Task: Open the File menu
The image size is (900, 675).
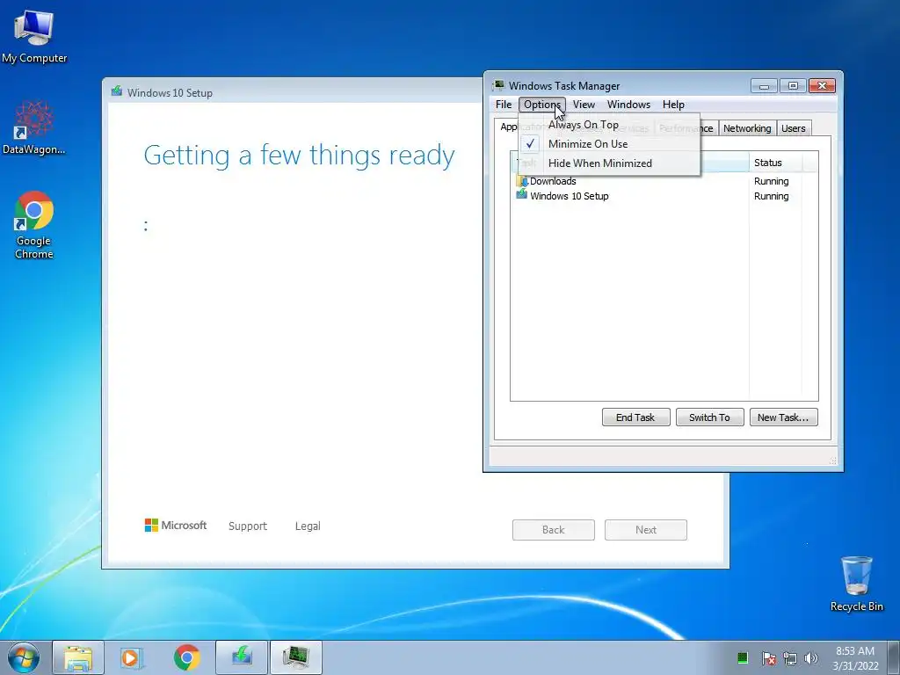Action: click(x=504, y=105)
